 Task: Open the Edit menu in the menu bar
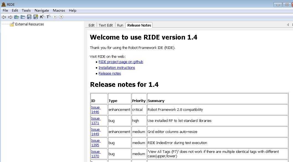(x=15, y=11)
